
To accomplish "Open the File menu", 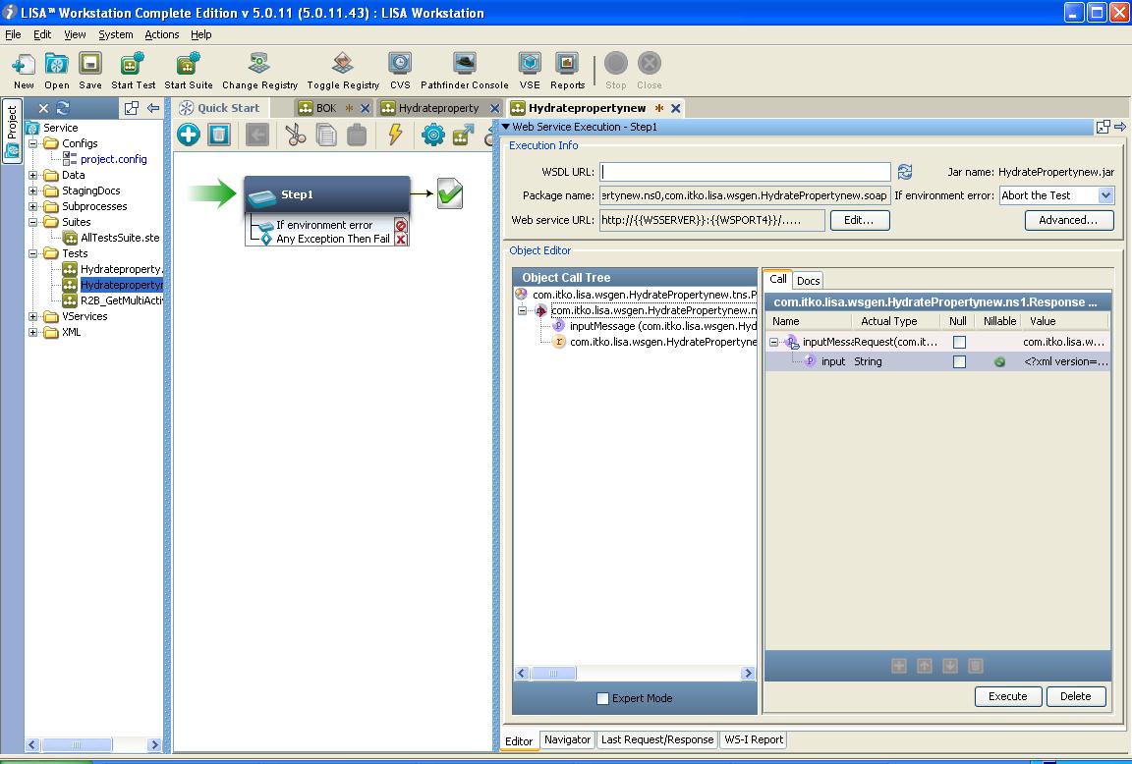I will pyautogui.click(x=13, y=34).
